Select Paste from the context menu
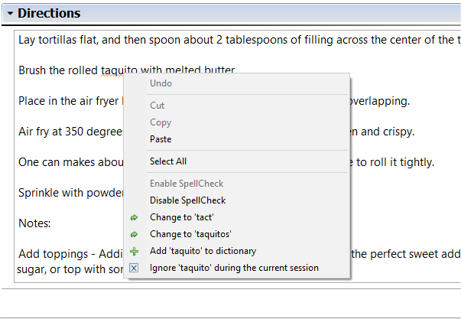Screen dimensions: 461x319 coord(161,139)
